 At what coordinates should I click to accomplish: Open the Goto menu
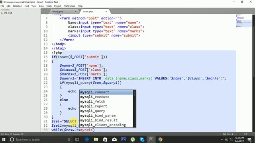tap(41, 6)
